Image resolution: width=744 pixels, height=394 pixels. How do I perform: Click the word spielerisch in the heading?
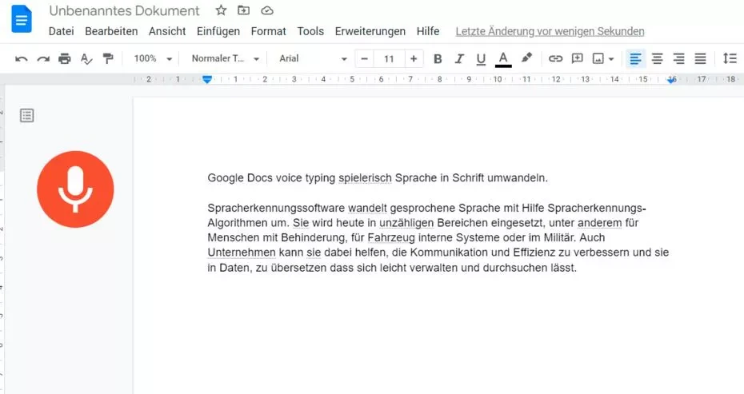365,178
